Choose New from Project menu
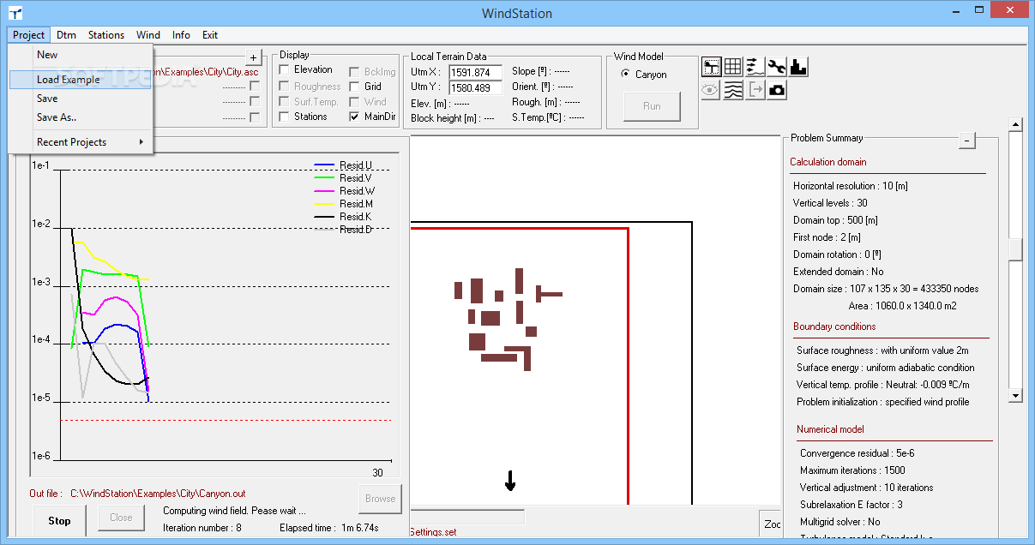 (x=81, y=55)
